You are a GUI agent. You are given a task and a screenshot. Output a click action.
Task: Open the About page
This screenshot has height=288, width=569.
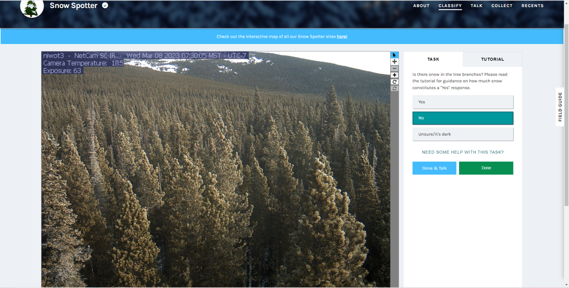click(421, 6)
